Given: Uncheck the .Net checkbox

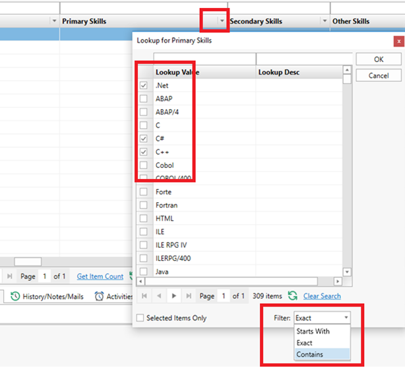Looking at the screenshot, I should coord(143,85).
